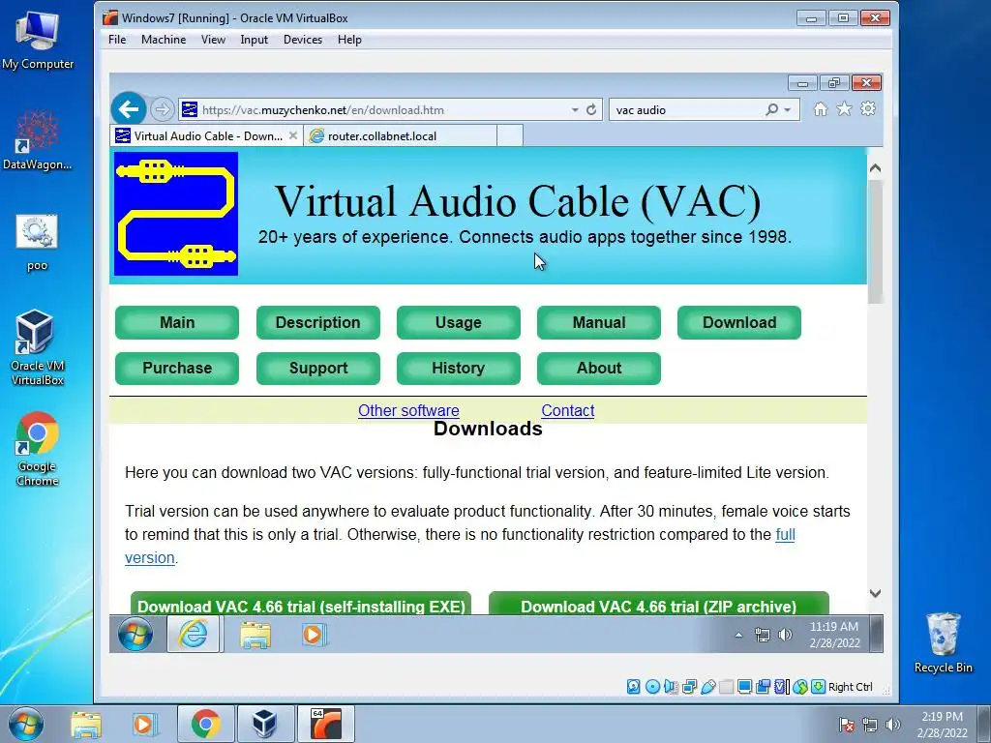Follow the Other software link
Screen dimensions: 991x743
408,410
